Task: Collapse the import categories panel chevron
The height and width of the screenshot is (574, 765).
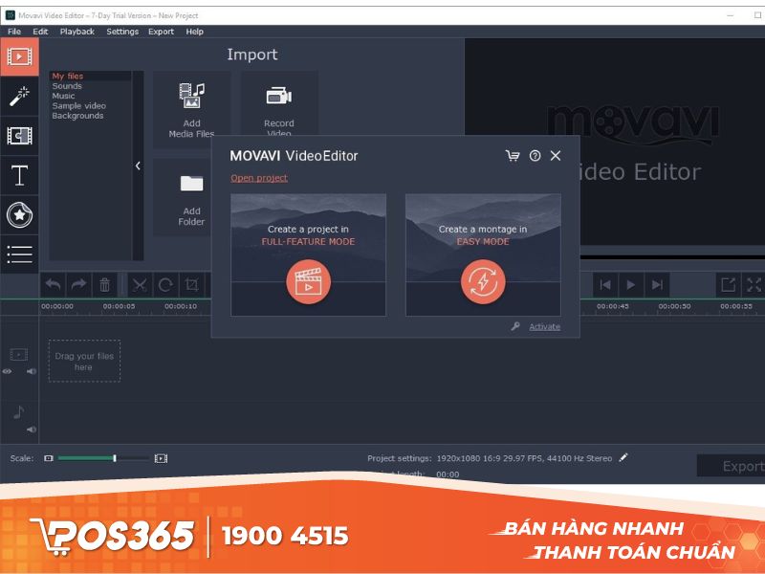Action: click(x=138, y=166)
